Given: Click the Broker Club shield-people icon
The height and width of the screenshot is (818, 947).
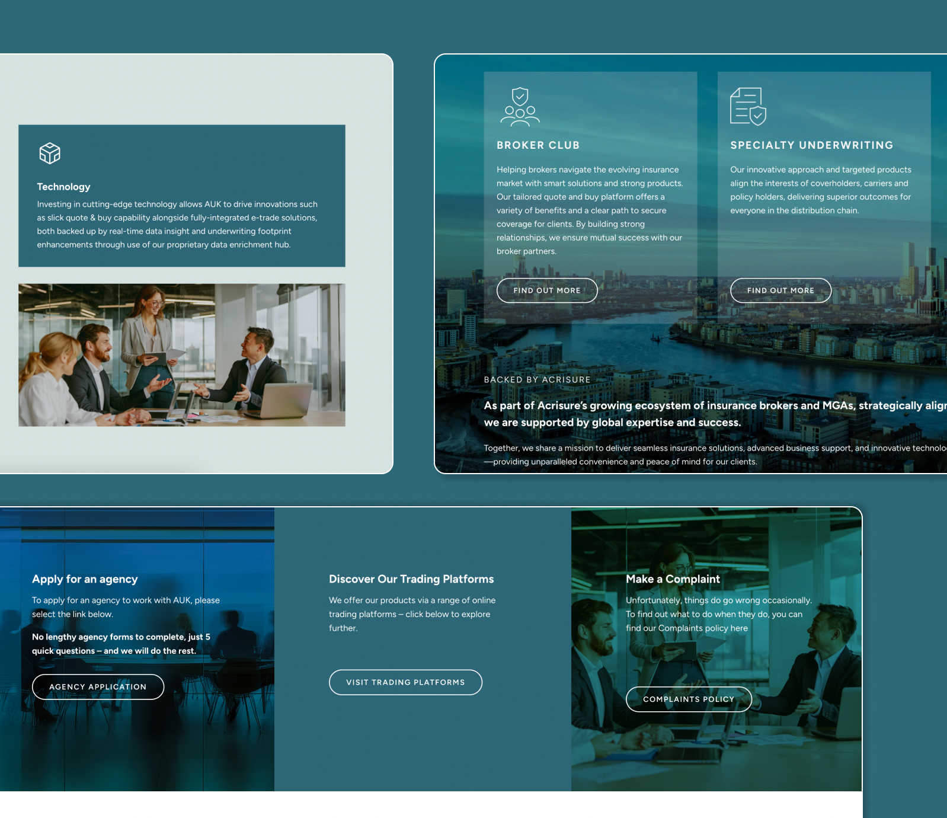Looking at the screenshot, I should point(520,107).
